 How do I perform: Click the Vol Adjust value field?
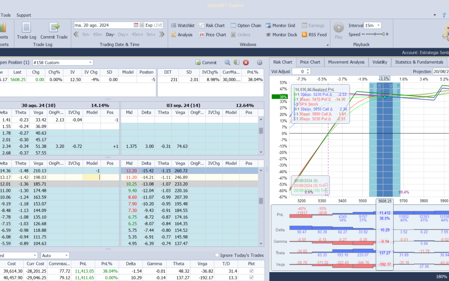(x=299, y=72)
